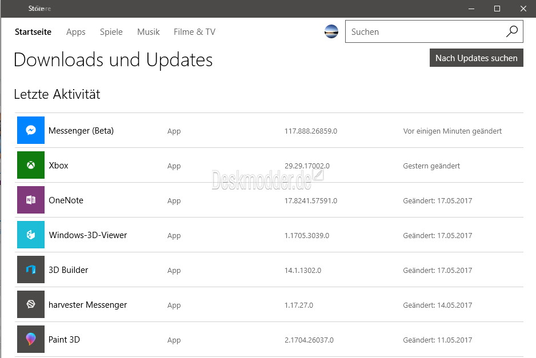Maximize the Store window
This screenshot has height=358, width=536.
[x=497, y=9]
